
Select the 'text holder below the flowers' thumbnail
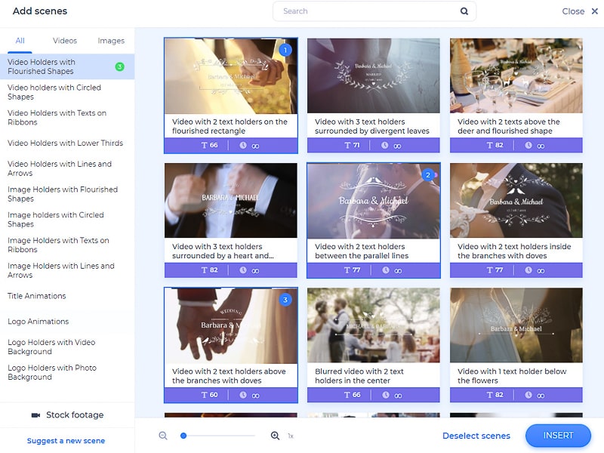click(516, 325)
